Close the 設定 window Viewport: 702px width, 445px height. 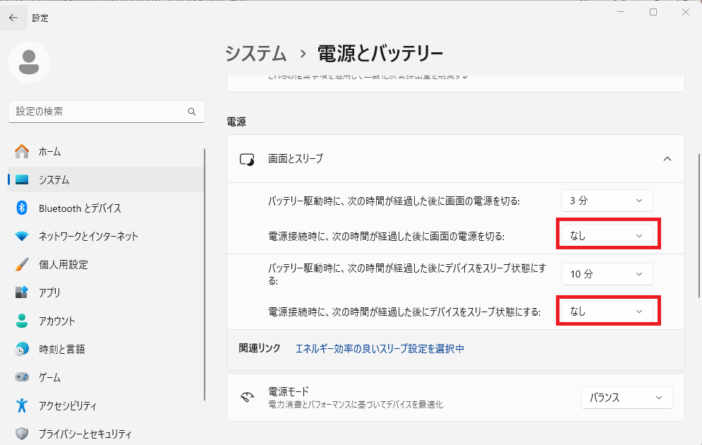pos(686,12)
